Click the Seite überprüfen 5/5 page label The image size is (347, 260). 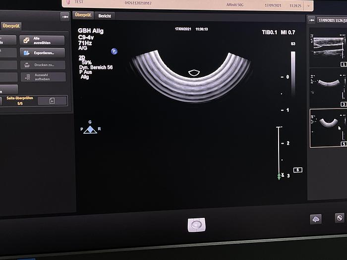pos(20,101)
